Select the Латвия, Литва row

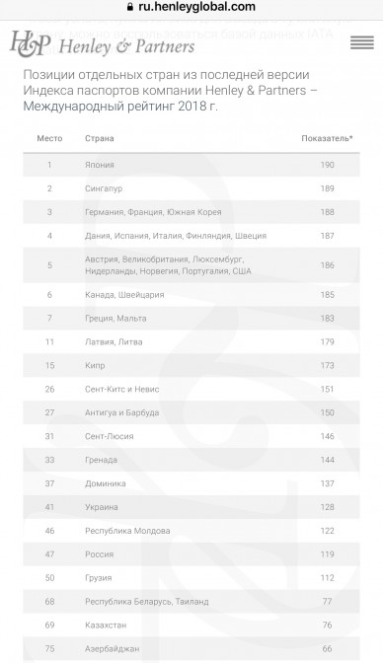(x=191, y=342)
